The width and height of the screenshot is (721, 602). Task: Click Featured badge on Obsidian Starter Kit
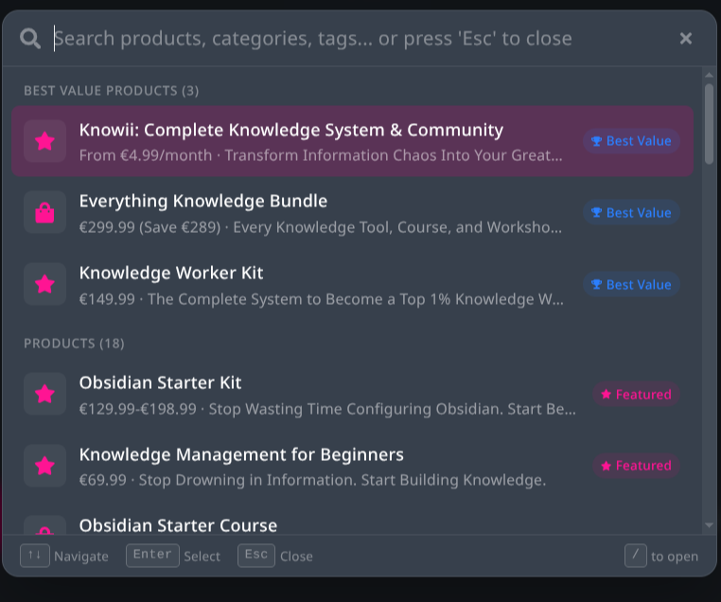pos(636,394)
